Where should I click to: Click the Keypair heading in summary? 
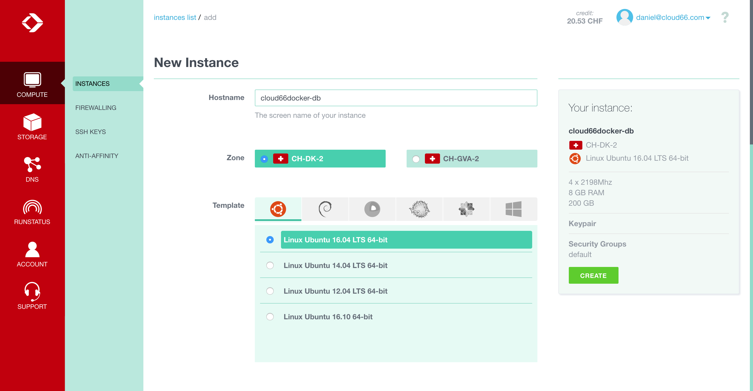click(x=582, y=224)
